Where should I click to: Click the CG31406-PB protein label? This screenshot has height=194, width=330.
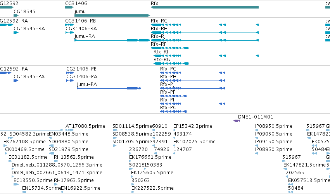[81, 69]
